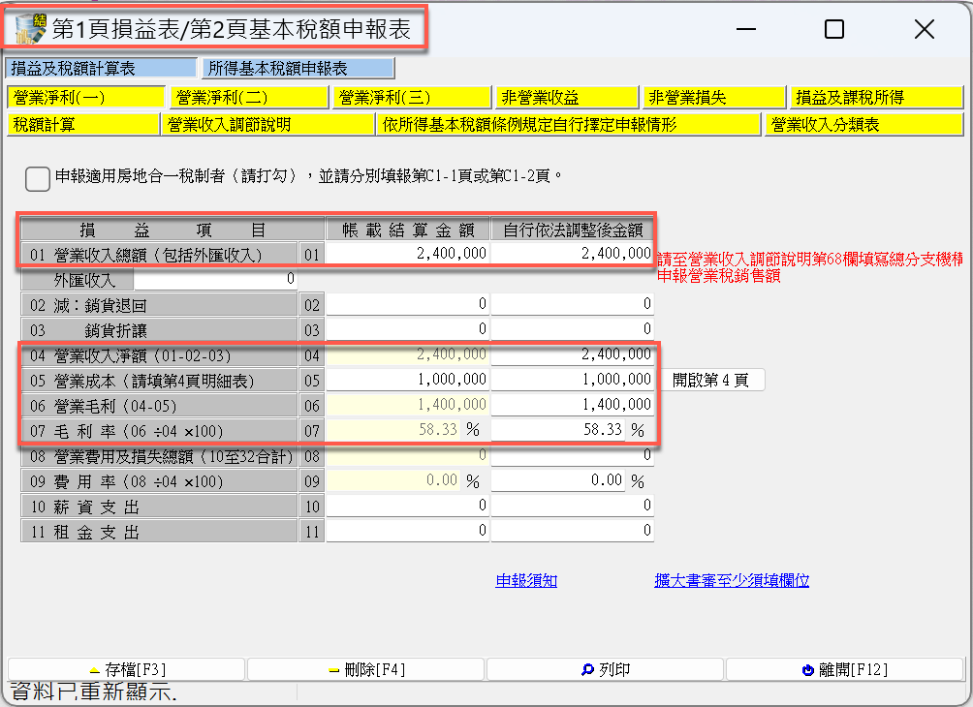Screen dimensions: 973x707
Task: Open the 營業淨利(三) section
Action: click(412, 98)
